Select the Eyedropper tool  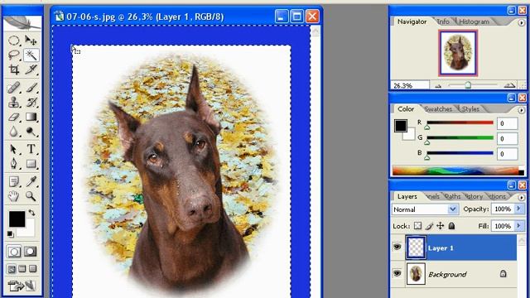(31, 182)
